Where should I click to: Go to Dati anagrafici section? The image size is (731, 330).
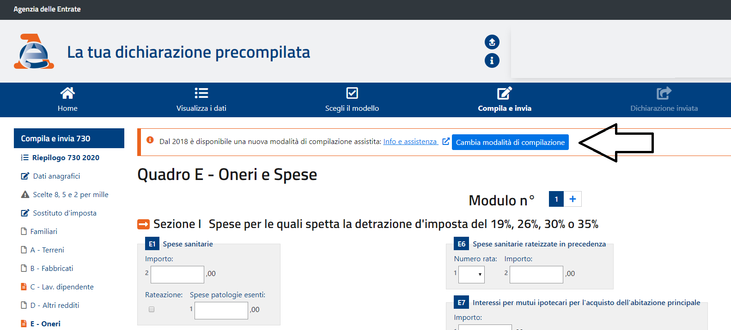pos(56,176)
